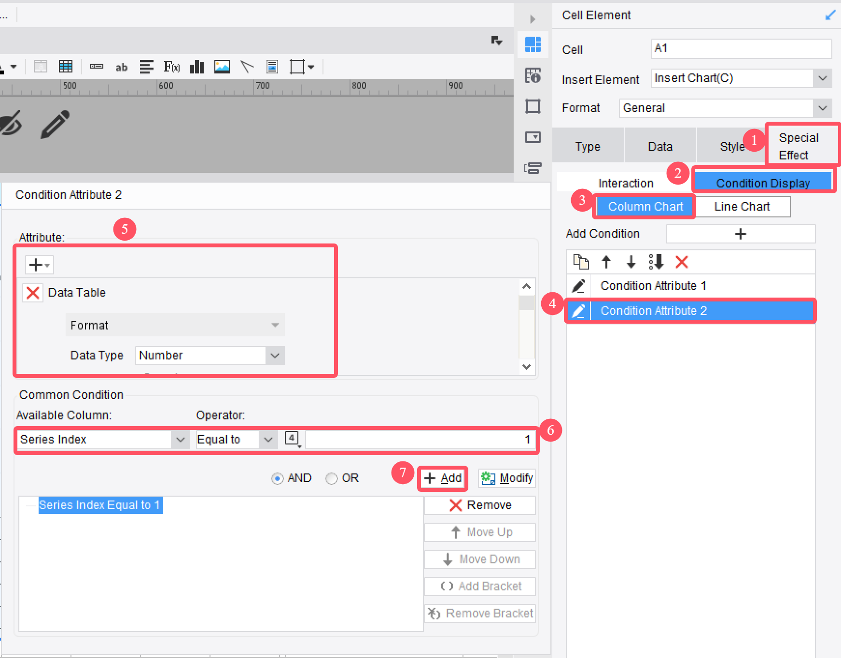Click the Cell A1 input field
Image resolution: width=841 pixels, height=658 pixels.
point(741,49)
